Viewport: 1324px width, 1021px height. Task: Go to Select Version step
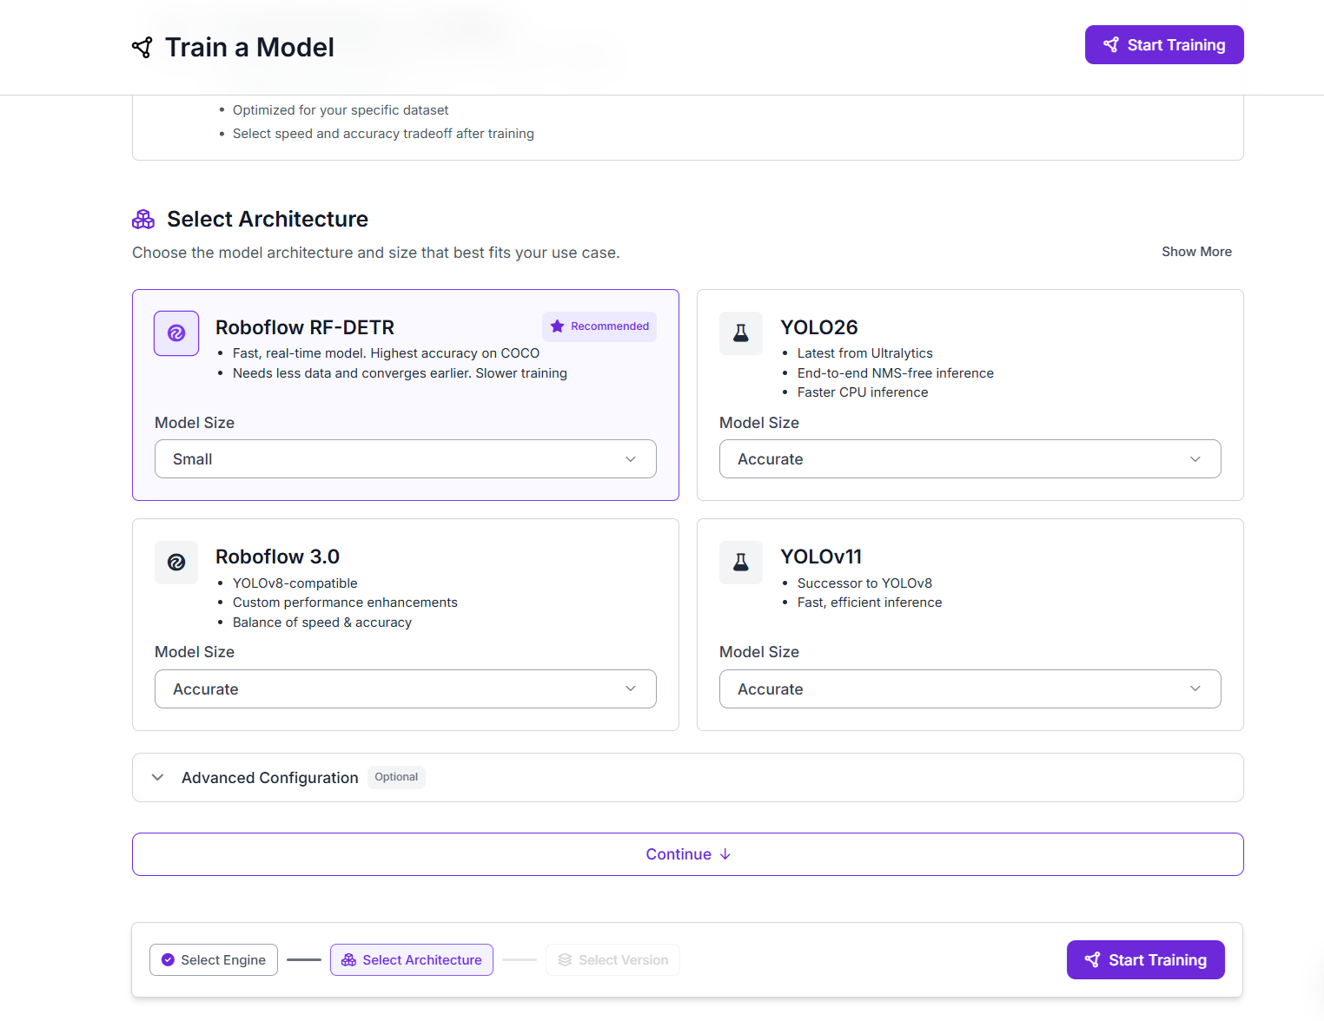[x=612, y=960]
